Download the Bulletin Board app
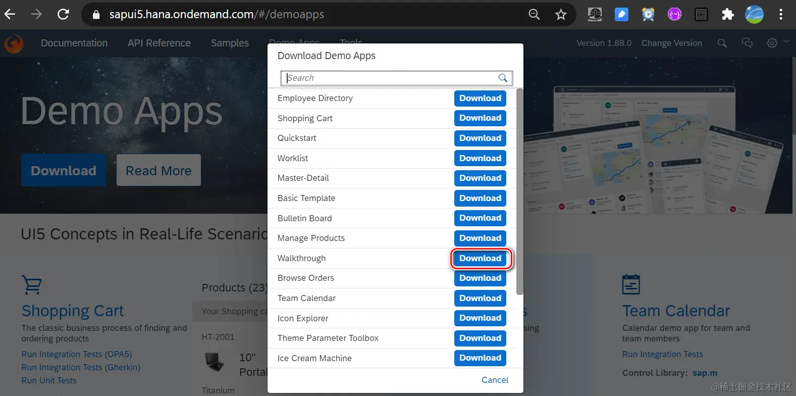 click(480, 218)
